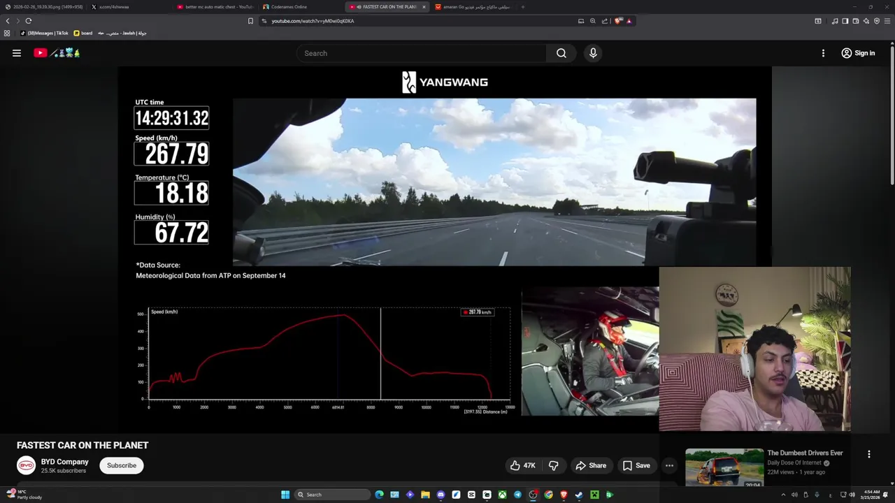Open BYD Company channel name link

(x=64, y=462)
